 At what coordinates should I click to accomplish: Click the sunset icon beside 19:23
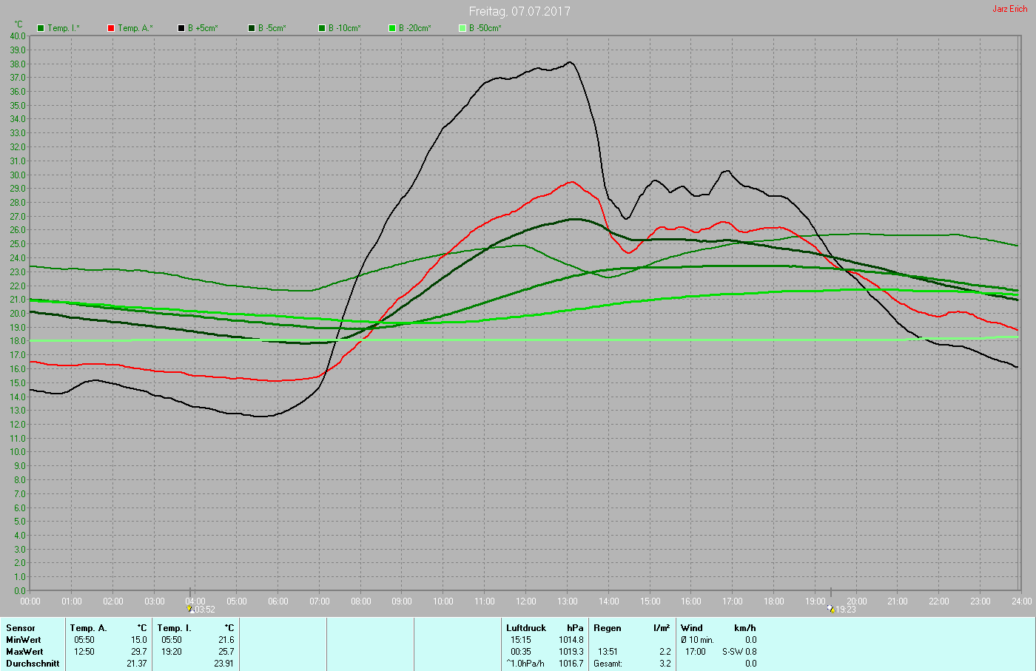pyautogui.click(x=831, y=610)
